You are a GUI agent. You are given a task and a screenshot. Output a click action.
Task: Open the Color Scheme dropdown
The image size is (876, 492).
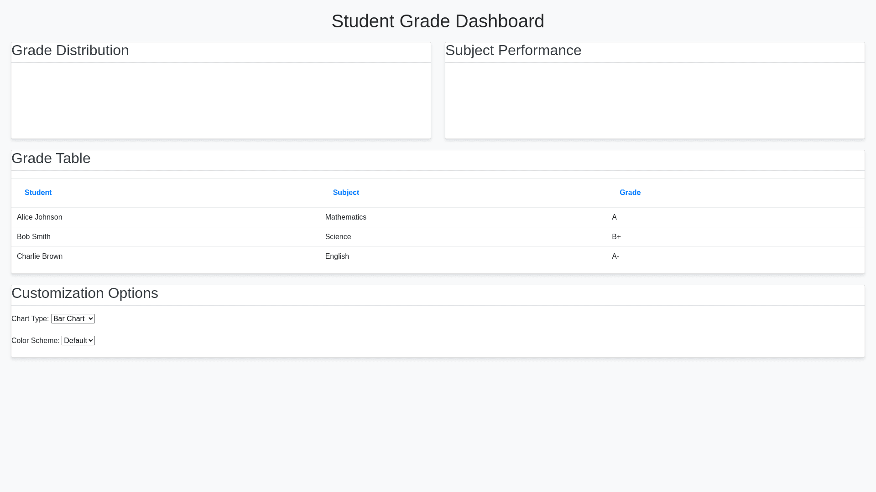[x=78, y=341]
